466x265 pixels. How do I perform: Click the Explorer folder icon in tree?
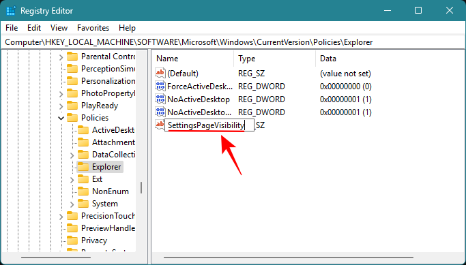pos(83,167)
